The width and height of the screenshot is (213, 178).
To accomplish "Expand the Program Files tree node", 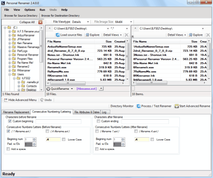I will [x=9, y=59].
